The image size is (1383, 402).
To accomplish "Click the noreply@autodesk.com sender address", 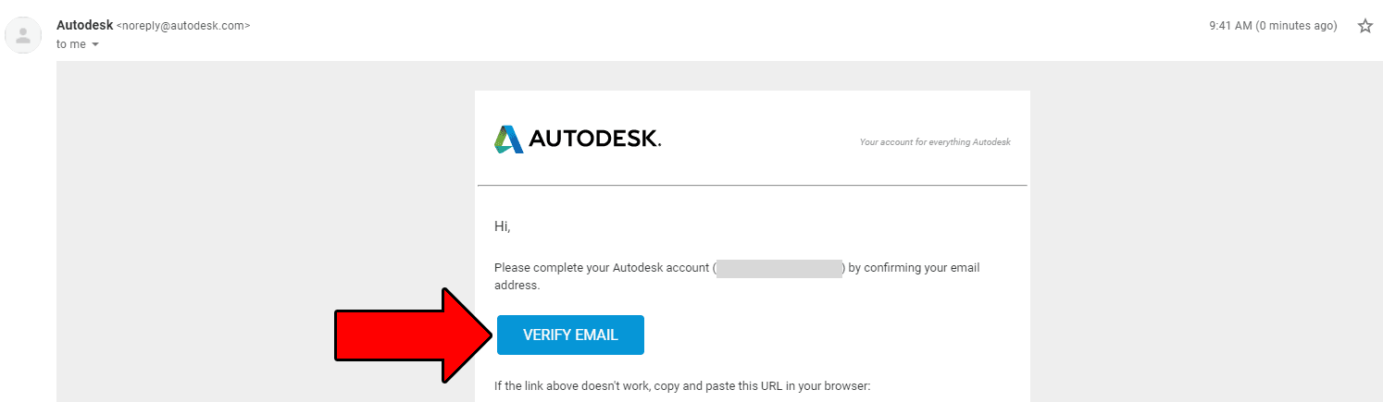I will point(183,26).
